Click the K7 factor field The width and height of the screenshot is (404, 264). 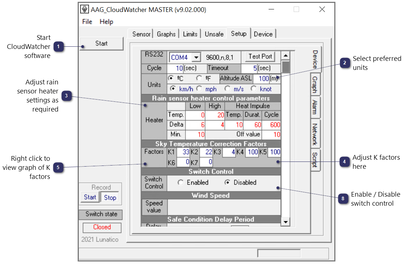tap(206, 162)
